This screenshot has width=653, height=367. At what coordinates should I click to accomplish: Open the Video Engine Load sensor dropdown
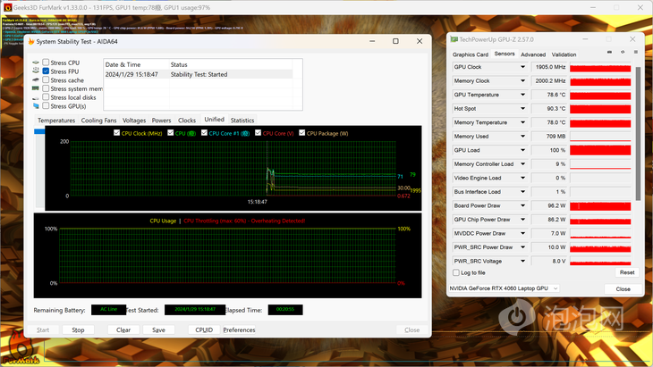[x=522, y=178]
